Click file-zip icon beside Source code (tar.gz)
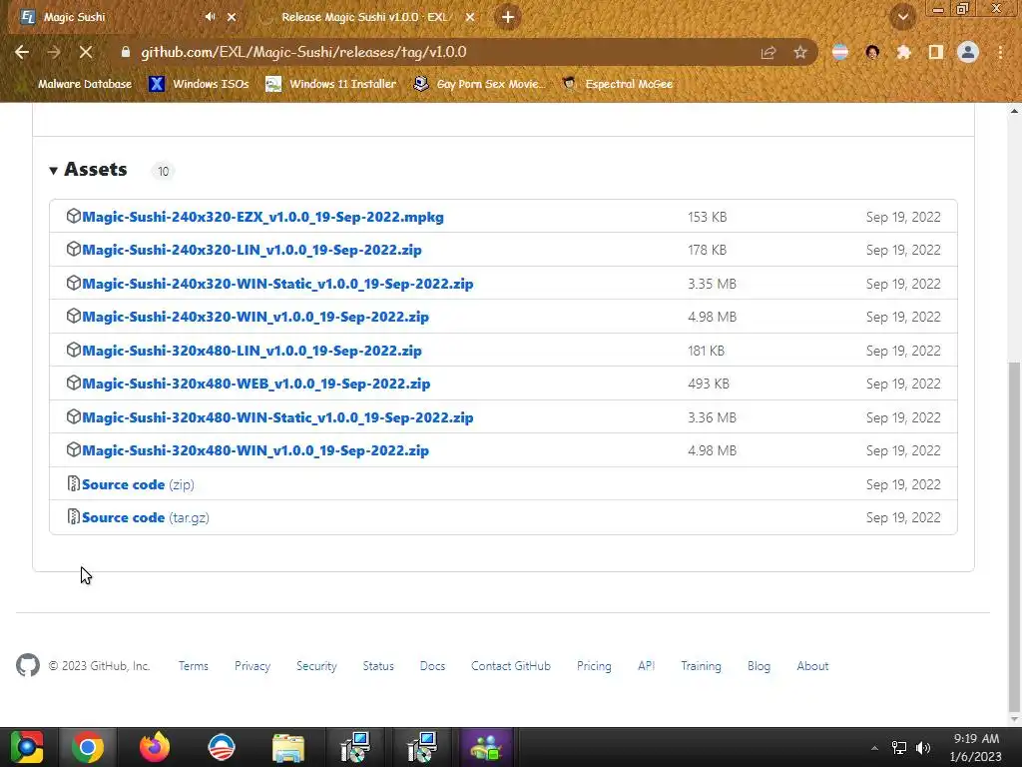This screenshot has height=767, width=1022. [74, 516]
